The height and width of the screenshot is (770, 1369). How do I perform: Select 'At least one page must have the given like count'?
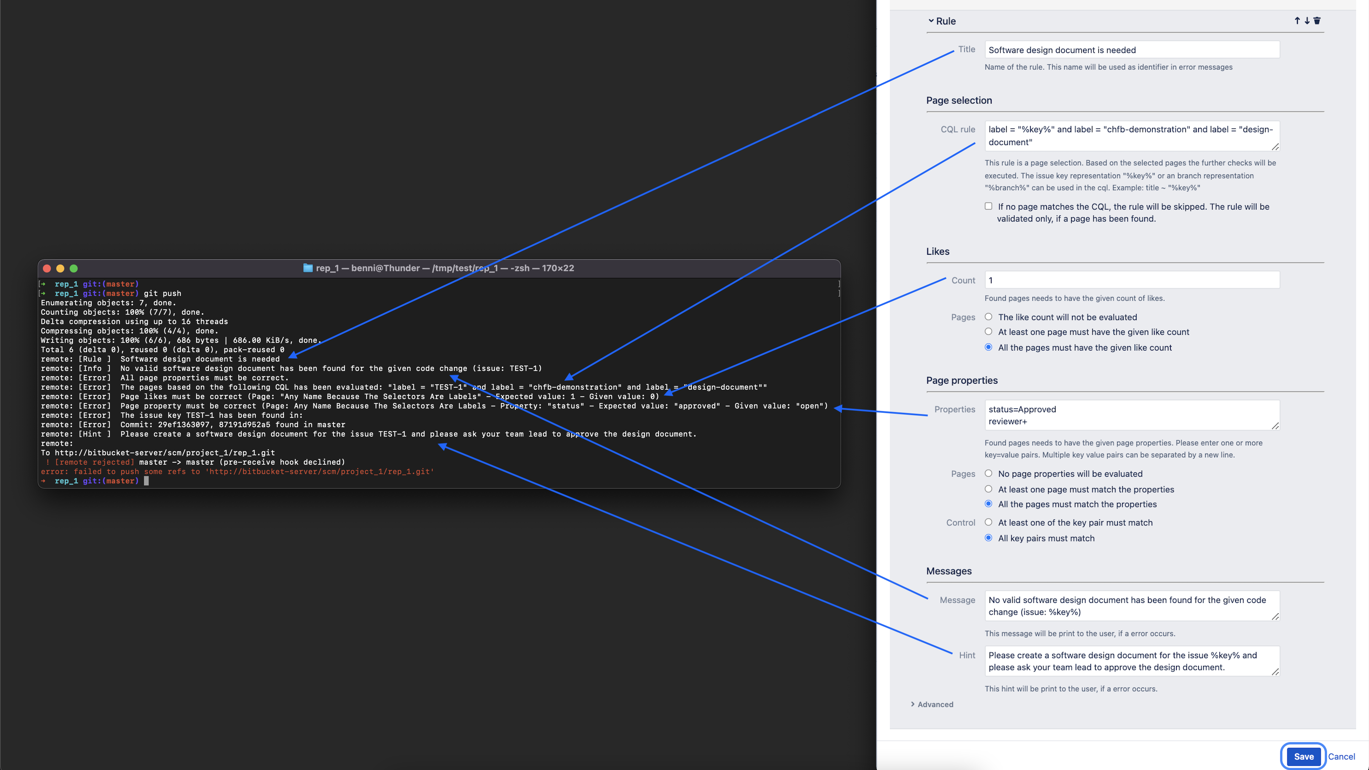pyautogui.click(x=989, y=331)
